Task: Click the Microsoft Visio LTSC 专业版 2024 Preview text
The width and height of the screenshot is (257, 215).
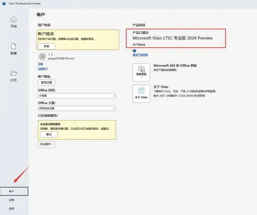Action: (x=173, y=38)
